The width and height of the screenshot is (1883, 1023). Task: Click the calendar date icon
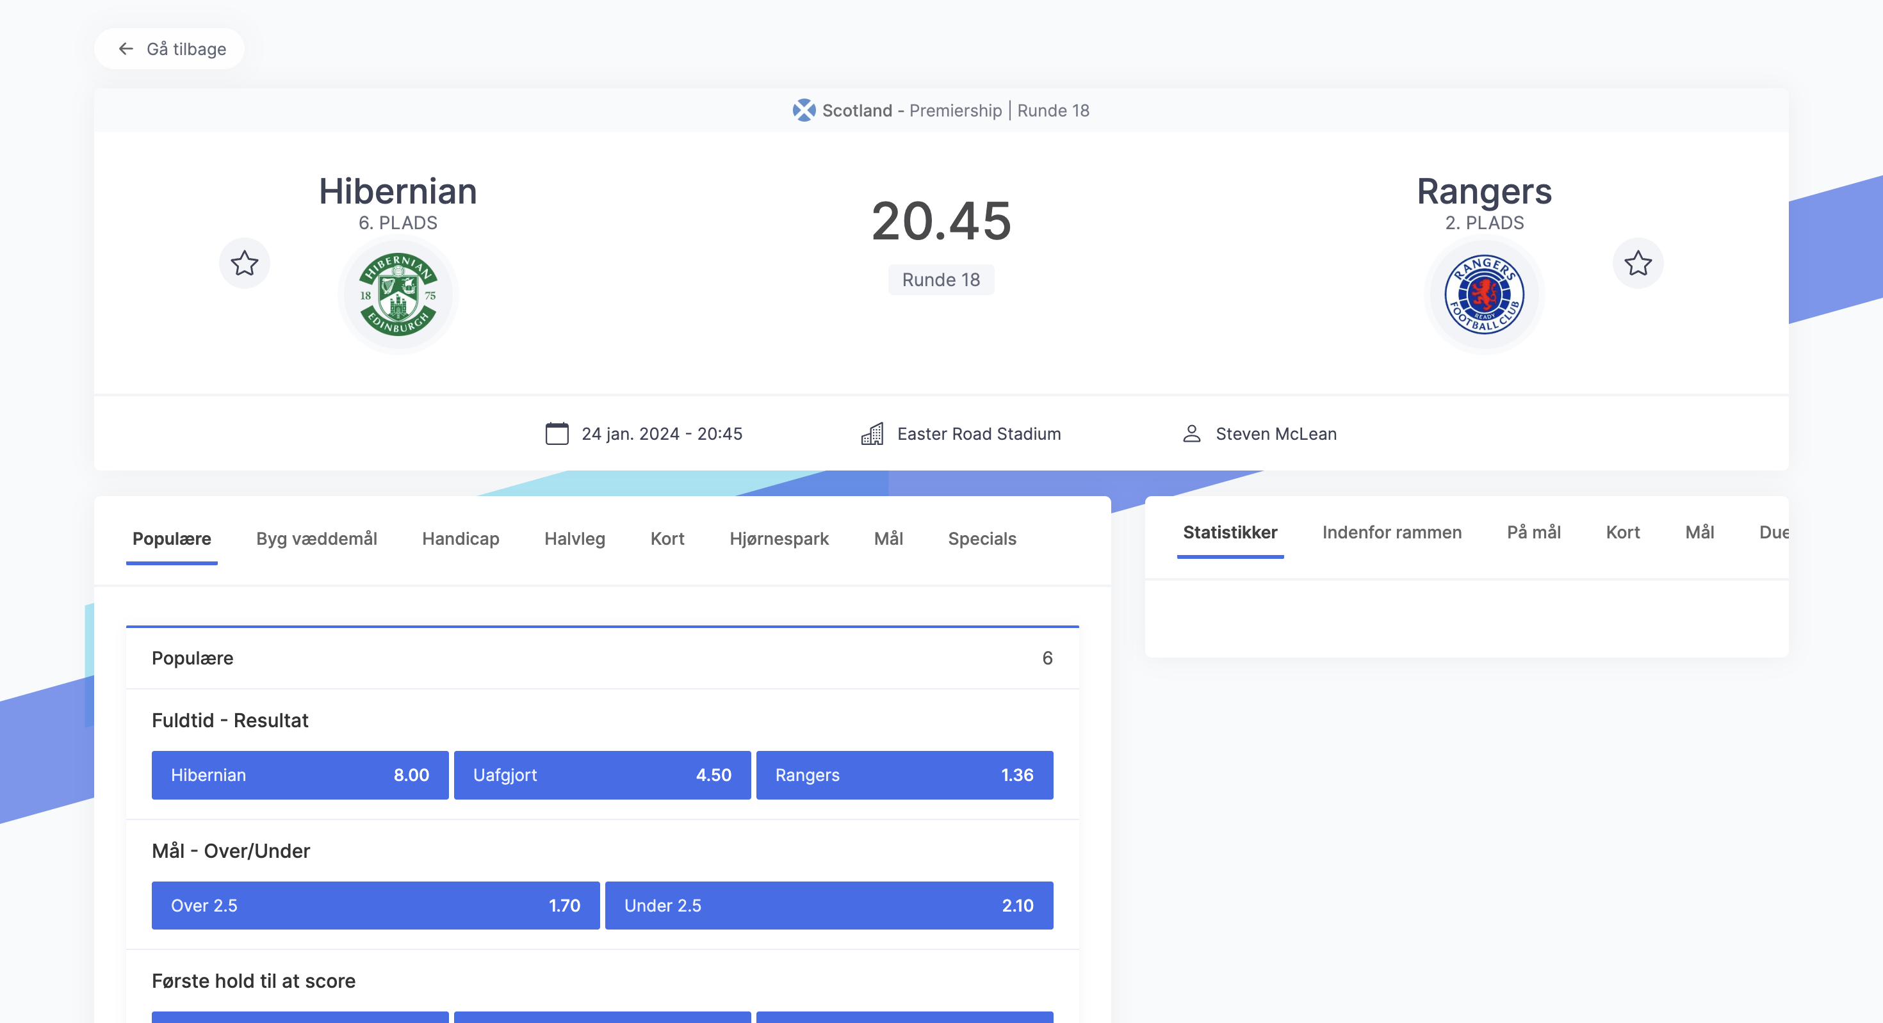557,433
